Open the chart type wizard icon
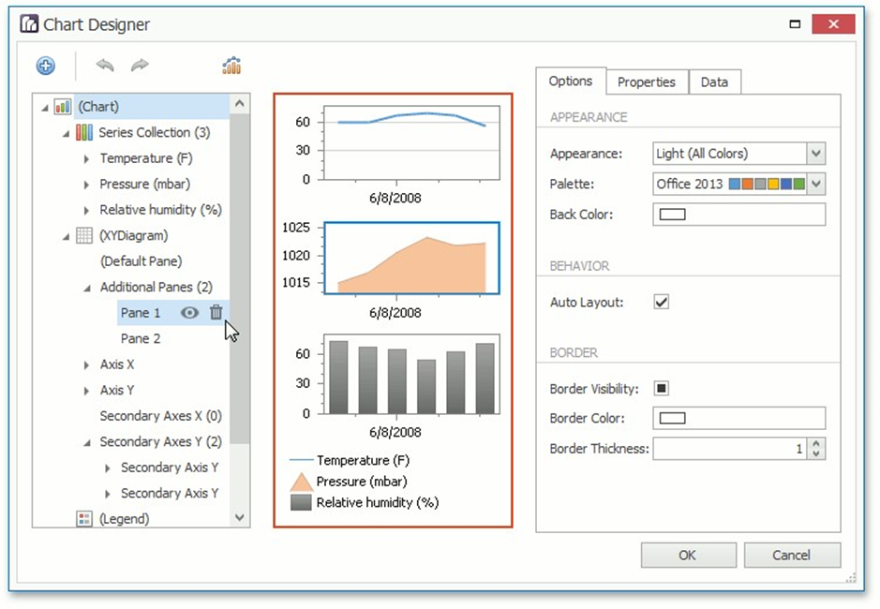This screenshot has height=609, width=880. (x=231, y=66)
